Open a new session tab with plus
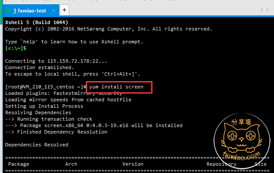 pyautogui.click(x=64, y=10)
